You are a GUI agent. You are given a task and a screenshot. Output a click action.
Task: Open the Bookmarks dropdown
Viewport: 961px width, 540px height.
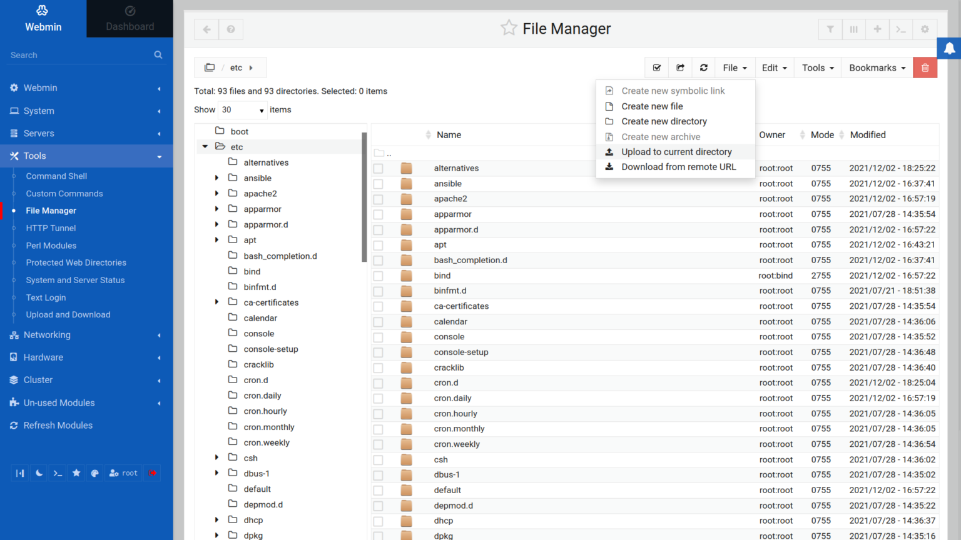click(876, 67)
